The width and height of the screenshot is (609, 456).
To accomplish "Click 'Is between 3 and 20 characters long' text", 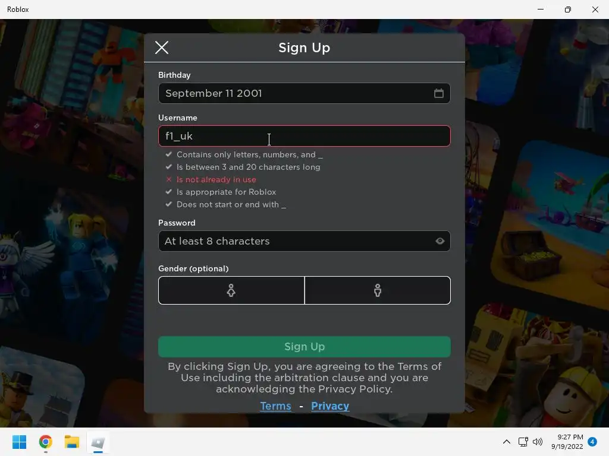I will click(248, 167).
